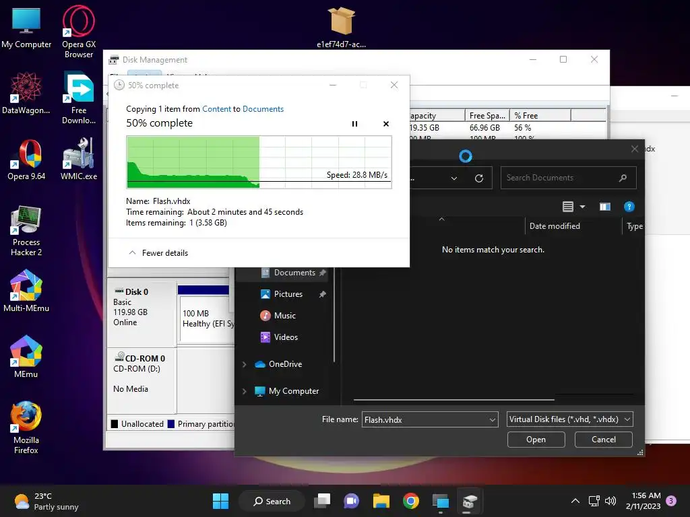690x517 pixels.
Task: Open volume control in system tray
Action: click(610, 501)
